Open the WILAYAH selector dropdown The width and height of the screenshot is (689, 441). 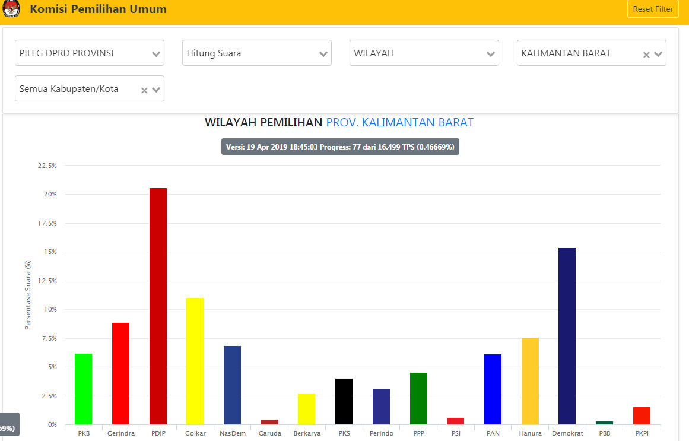pos(424,53)
